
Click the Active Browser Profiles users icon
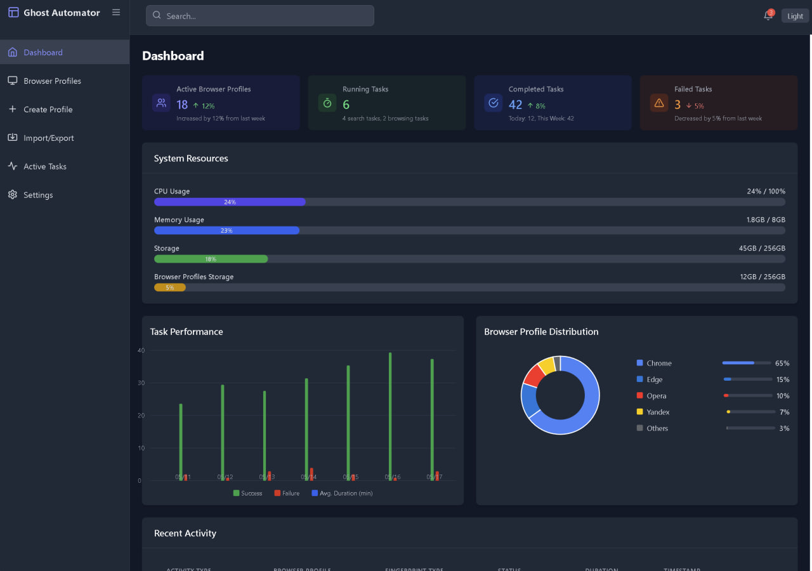(x=161, y=103)
